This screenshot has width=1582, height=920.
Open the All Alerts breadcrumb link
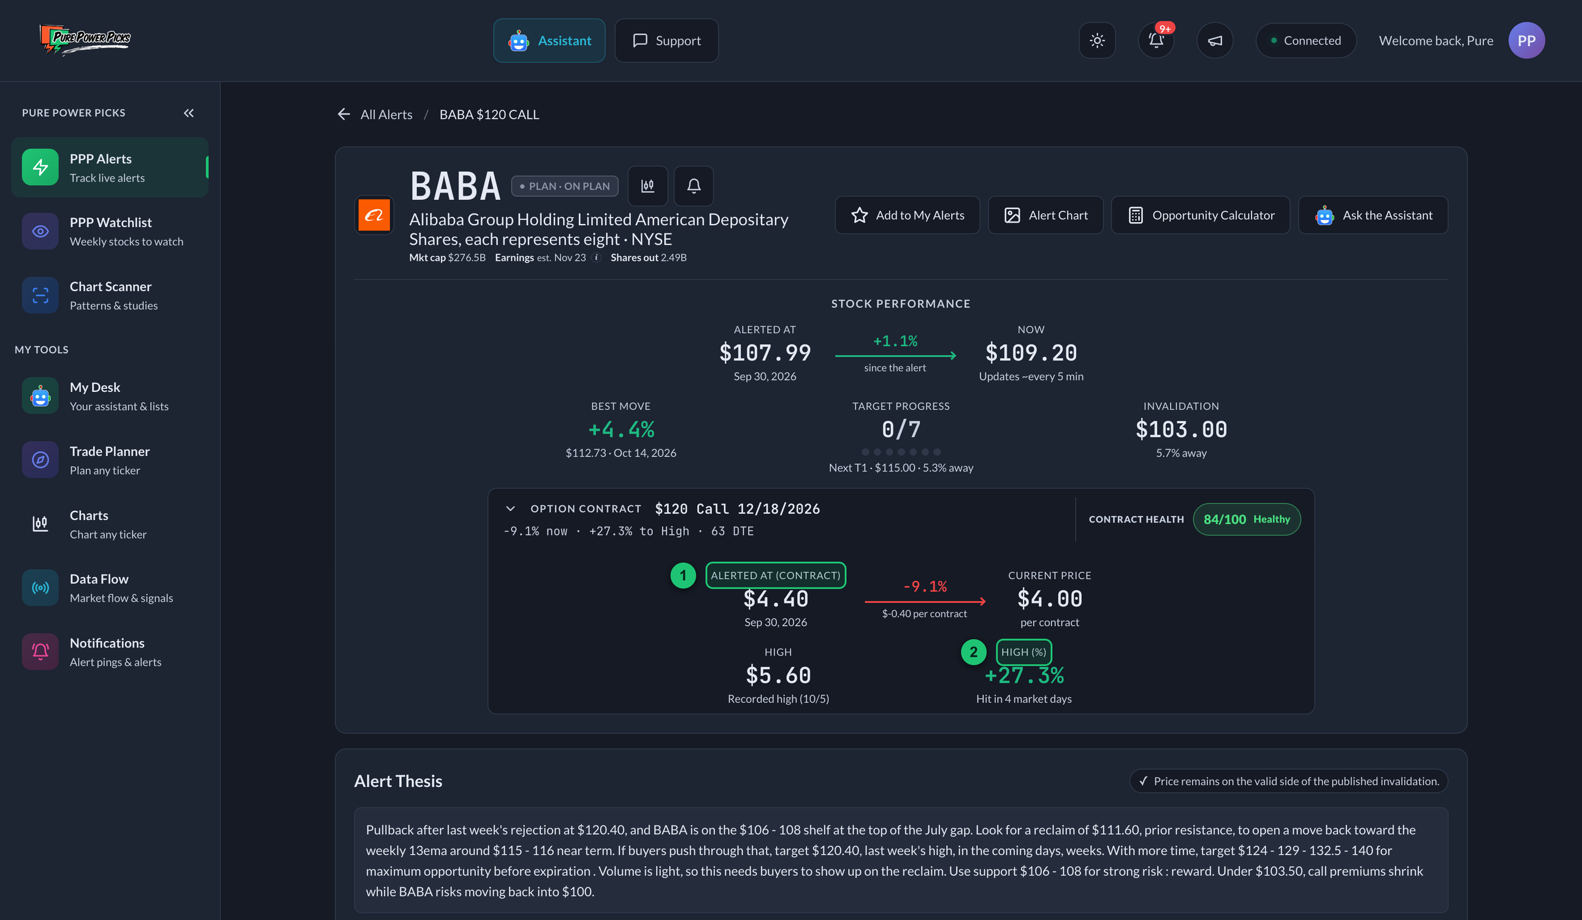pos(386,114)
